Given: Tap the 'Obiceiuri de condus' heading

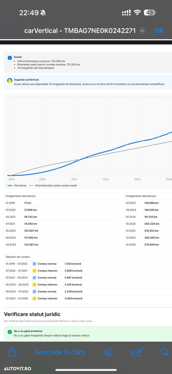Looking at the screenshot, I should click(18, 257).
